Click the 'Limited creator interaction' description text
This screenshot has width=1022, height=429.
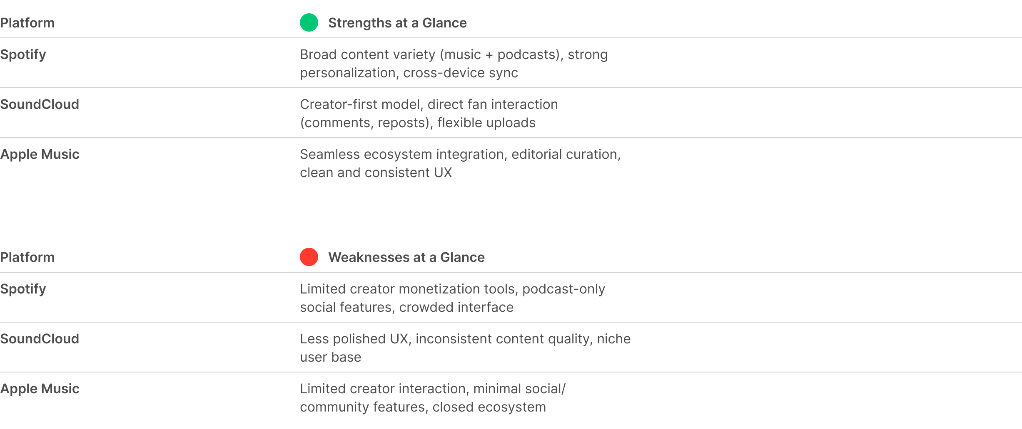click(432, 389)
